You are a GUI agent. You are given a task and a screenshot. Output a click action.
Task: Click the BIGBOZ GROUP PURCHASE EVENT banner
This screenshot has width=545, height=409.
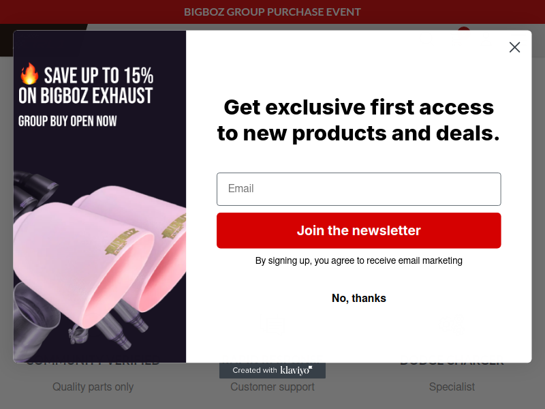click(272, 12)
